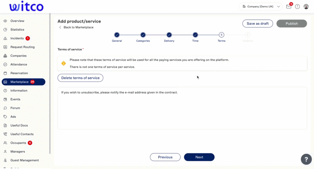Click the Incidents warning triangle icon
Image resolution: width=314 pixels, height=169 pixels.
(5, 38)
